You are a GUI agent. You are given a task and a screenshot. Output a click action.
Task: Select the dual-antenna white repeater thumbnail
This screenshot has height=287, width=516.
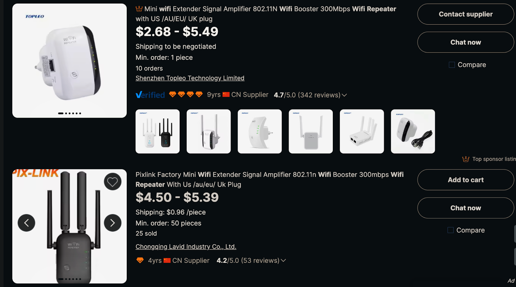(x=209, y=131)
